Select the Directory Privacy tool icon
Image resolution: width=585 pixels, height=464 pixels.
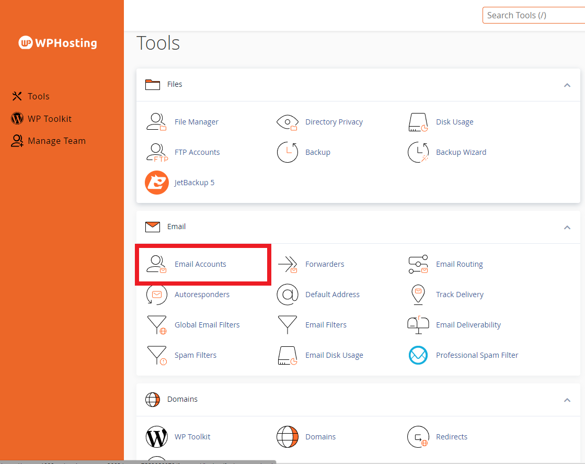point(287,122)
